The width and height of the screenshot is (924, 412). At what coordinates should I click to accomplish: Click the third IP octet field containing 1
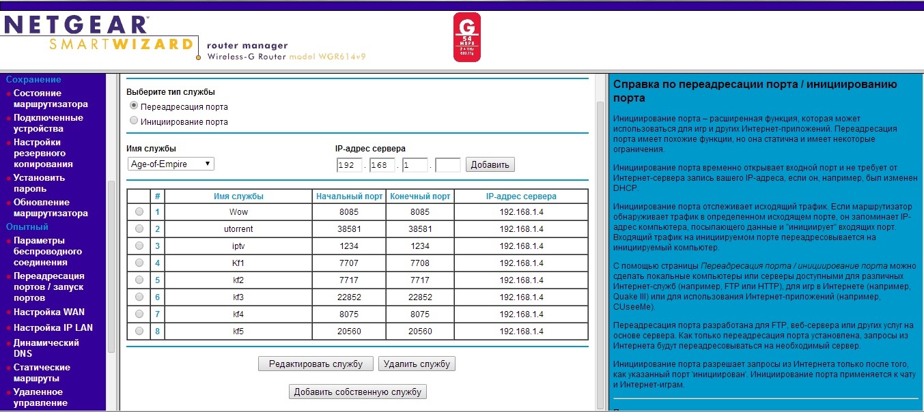415,165
